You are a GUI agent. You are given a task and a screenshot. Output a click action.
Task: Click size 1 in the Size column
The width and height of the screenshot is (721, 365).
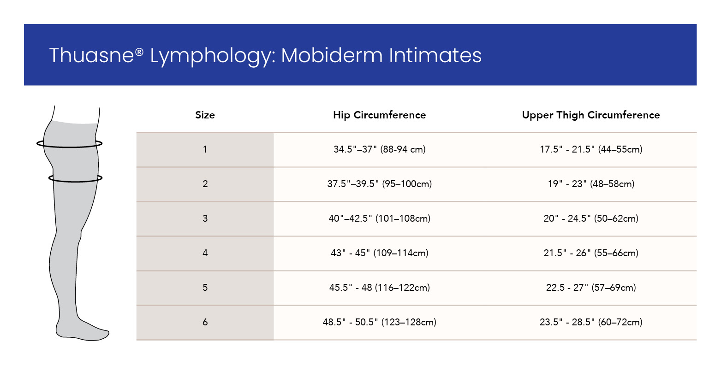[205, 149]
